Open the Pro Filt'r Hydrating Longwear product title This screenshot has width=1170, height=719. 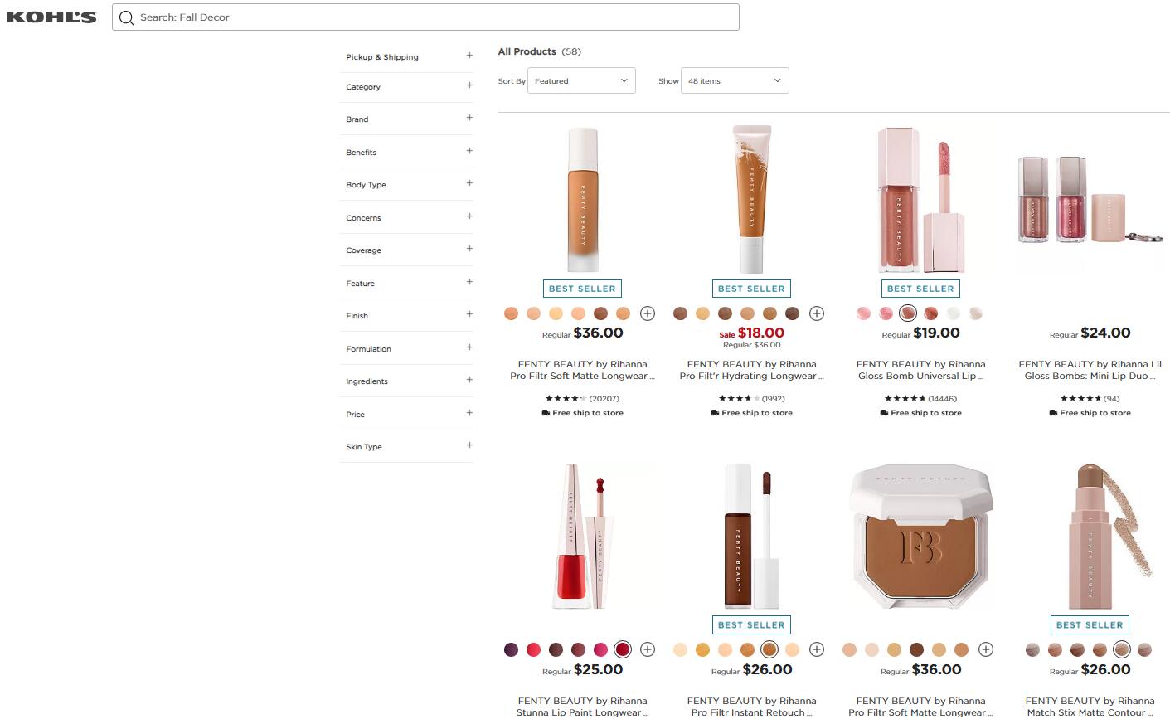(x=751, y=370)
